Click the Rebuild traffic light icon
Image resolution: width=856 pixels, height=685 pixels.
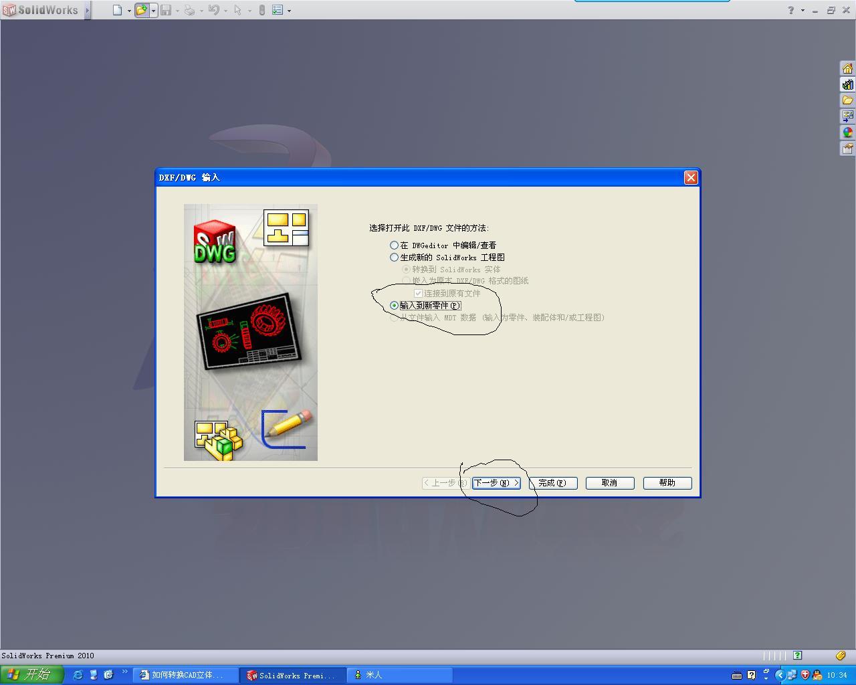tap(262, 10)
